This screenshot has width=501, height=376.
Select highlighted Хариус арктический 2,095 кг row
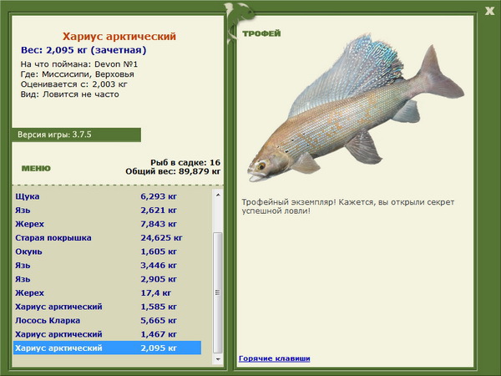tap(108, 348)
